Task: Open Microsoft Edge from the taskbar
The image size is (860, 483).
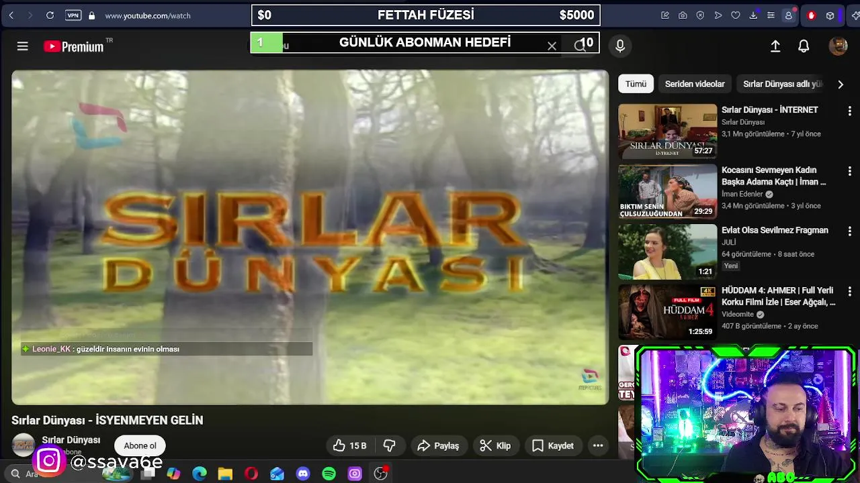Action: 200,474
